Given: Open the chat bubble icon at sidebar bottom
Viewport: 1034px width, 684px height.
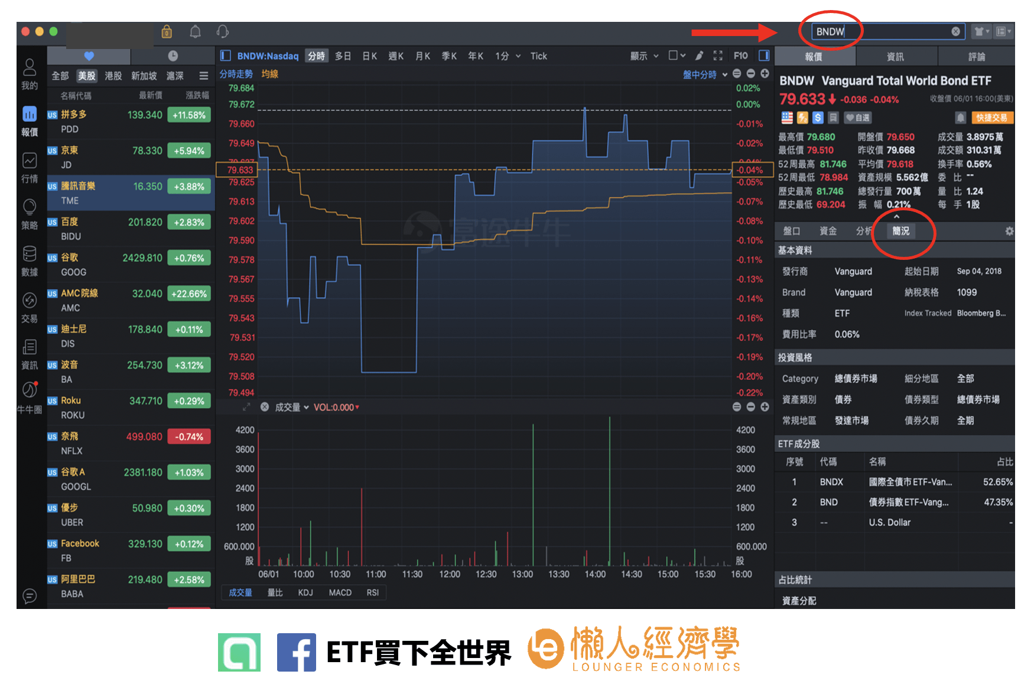Looking at the screenshot, I should pyautogui.click(x=30, y=596).
